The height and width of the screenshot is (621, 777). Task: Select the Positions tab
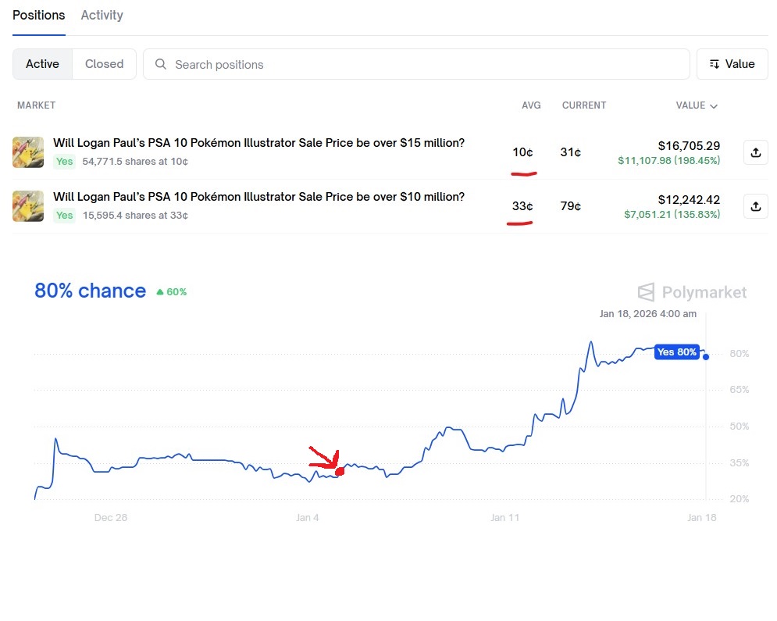39,15
